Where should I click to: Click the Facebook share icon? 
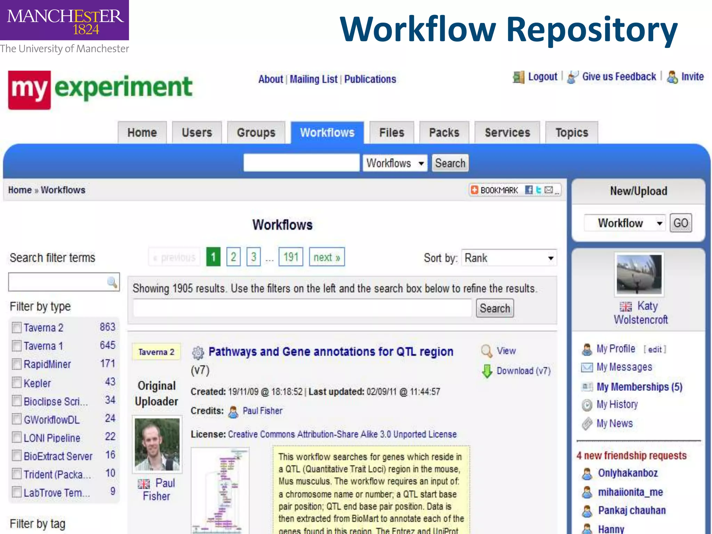[x=529, y=190]
